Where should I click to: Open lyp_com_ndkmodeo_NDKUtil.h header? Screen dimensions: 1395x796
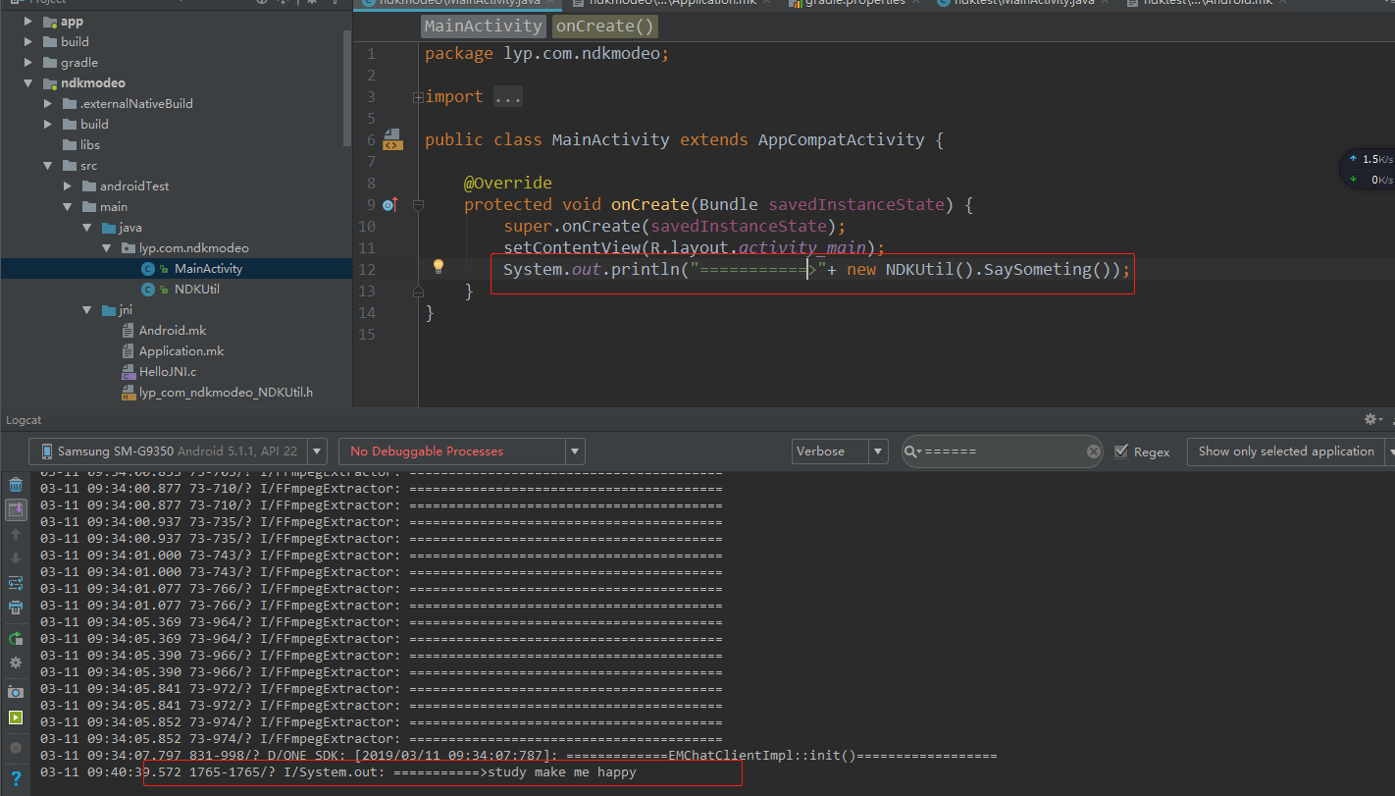click(x=226, y=392)
